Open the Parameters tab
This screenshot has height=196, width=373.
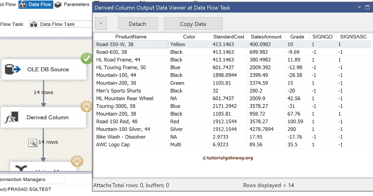coord(76,5)
